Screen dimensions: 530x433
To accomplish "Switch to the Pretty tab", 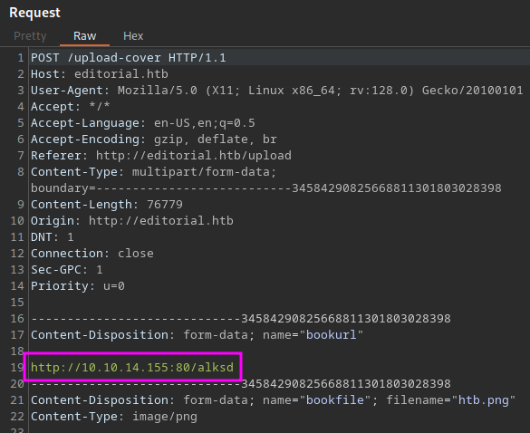I will point(30,36).
